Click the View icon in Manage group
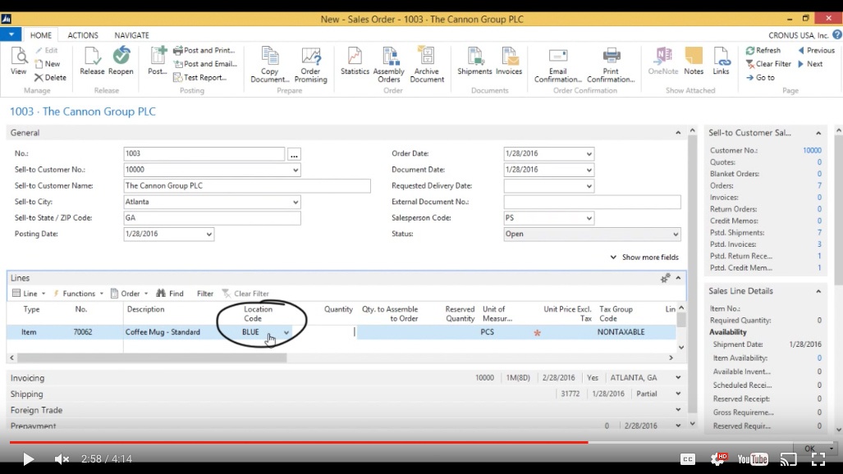This screenshot has height=474, width=843. [18, 60]
